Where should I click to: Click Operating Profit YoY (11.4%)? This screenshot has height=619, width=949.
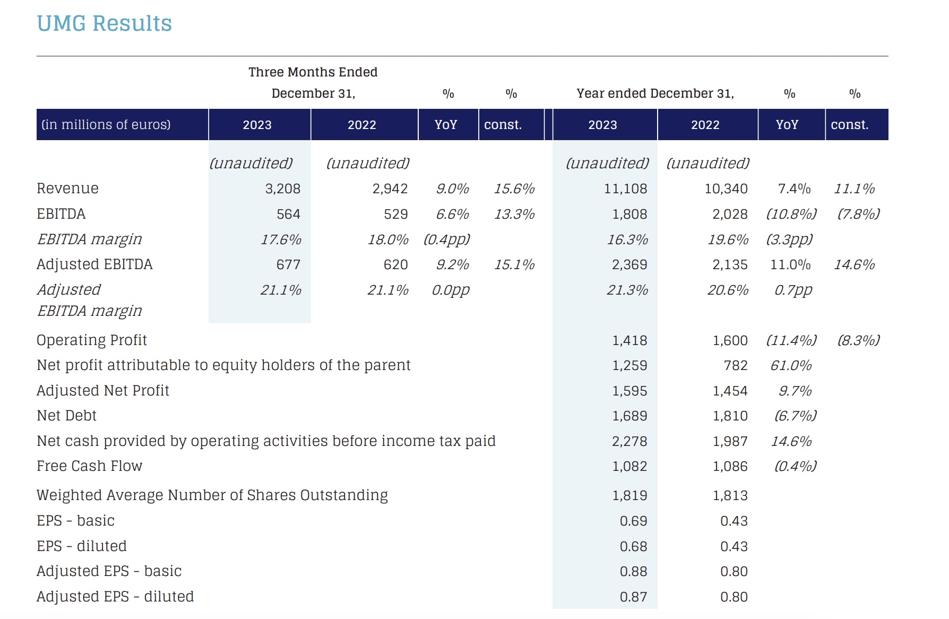pos(791,341)
